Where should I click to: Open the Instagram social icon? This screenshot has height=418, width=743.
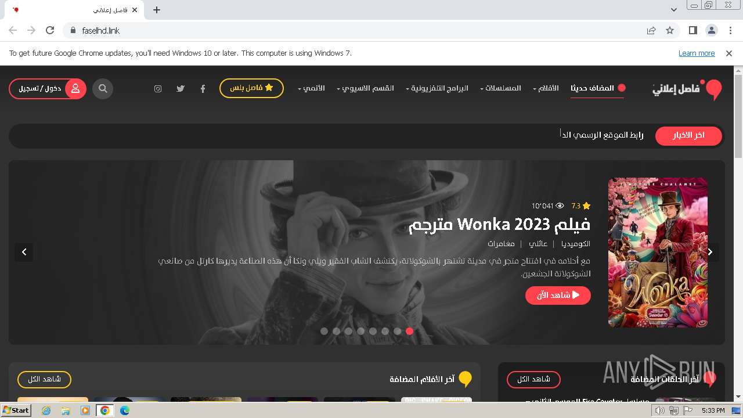(x=158, y=89)
